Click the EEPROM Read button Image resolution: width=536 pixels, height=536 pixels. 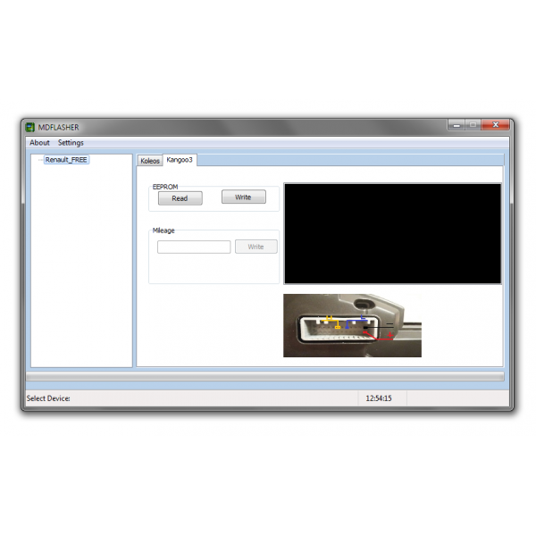coord(180,198)
